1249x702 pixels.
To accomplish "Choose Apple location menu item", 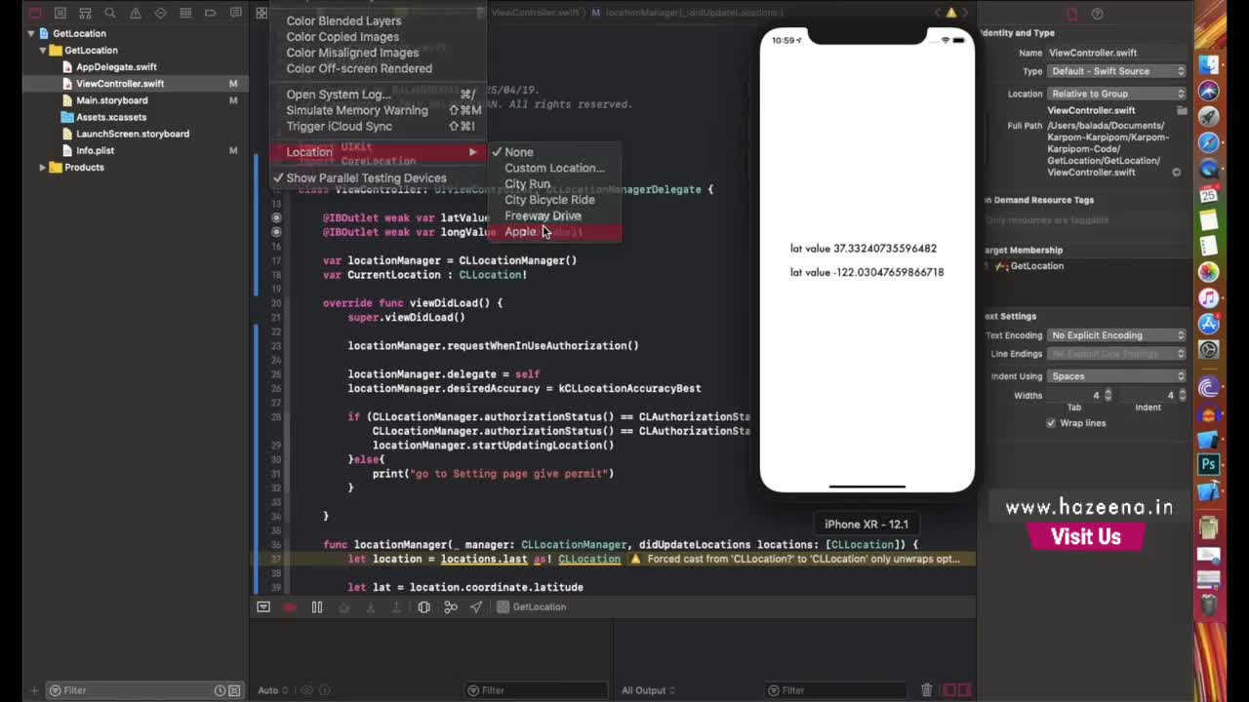I will [x=554, y=232].
